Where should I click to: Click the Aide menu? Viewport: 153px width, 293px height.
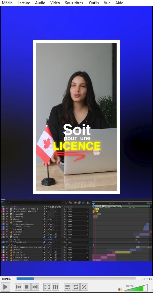tap(119, 3)
